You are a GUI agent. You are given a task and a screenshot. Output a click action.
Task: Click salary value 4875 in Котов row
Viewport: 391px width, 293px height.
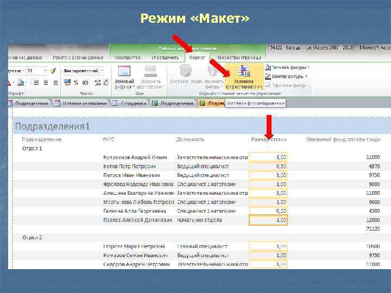[x=374, y=166]
